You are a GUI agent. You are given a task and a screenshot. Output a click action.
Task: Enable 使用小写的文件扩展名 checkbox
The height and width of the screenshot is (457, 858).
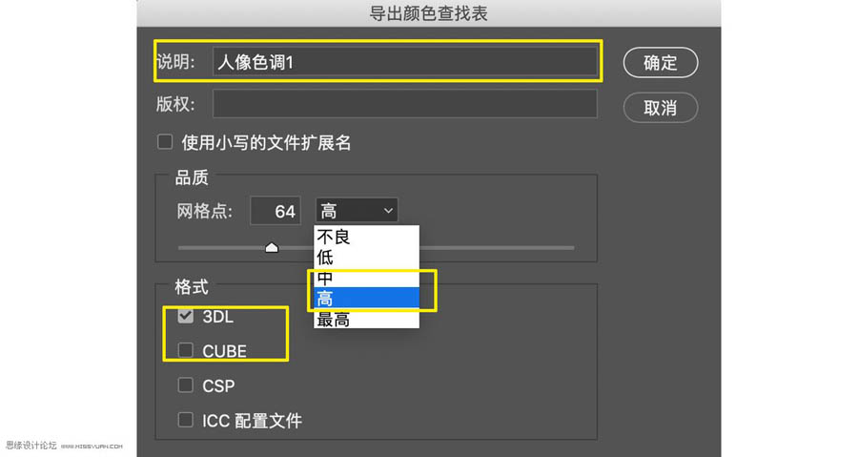click(165, 143)
